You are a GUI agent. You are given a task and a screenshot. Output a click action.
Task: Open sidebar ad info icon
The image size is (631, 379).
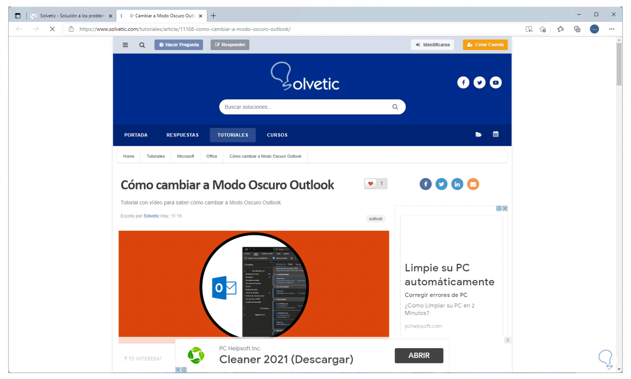click(499, 208)
